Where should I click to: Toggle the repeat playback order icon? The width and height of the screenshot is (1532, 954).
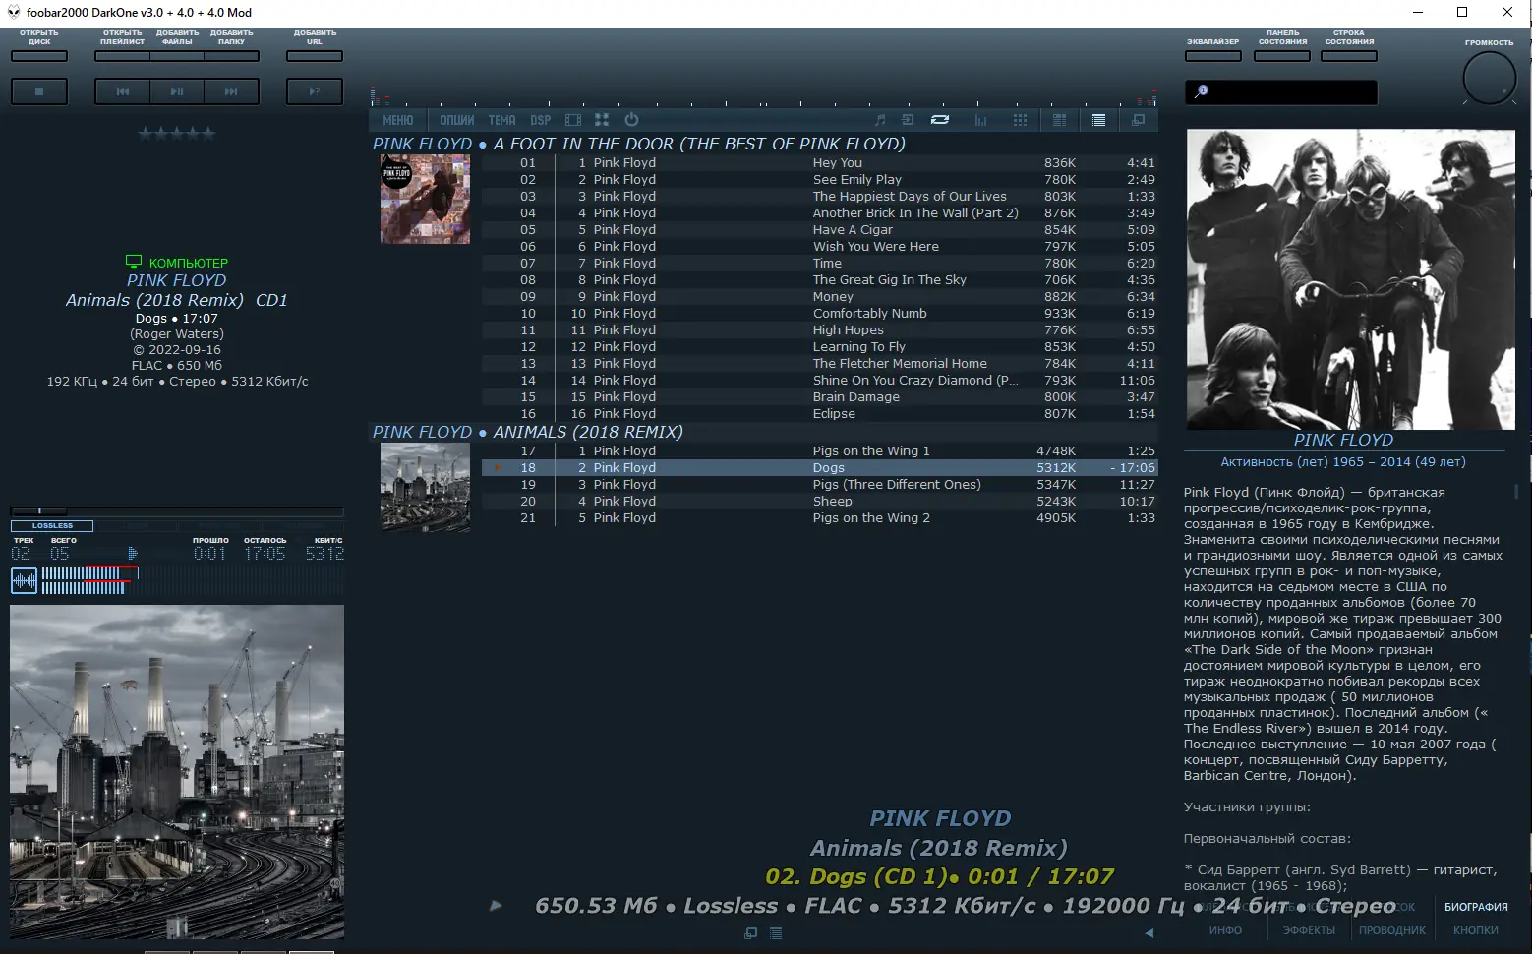pos(940,120)
